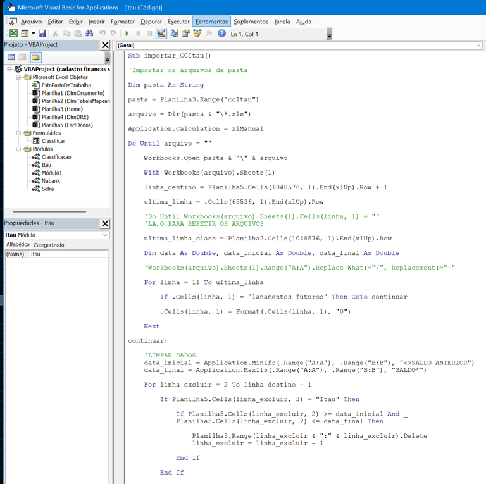Toggle folders view in the Project panel

35,58
